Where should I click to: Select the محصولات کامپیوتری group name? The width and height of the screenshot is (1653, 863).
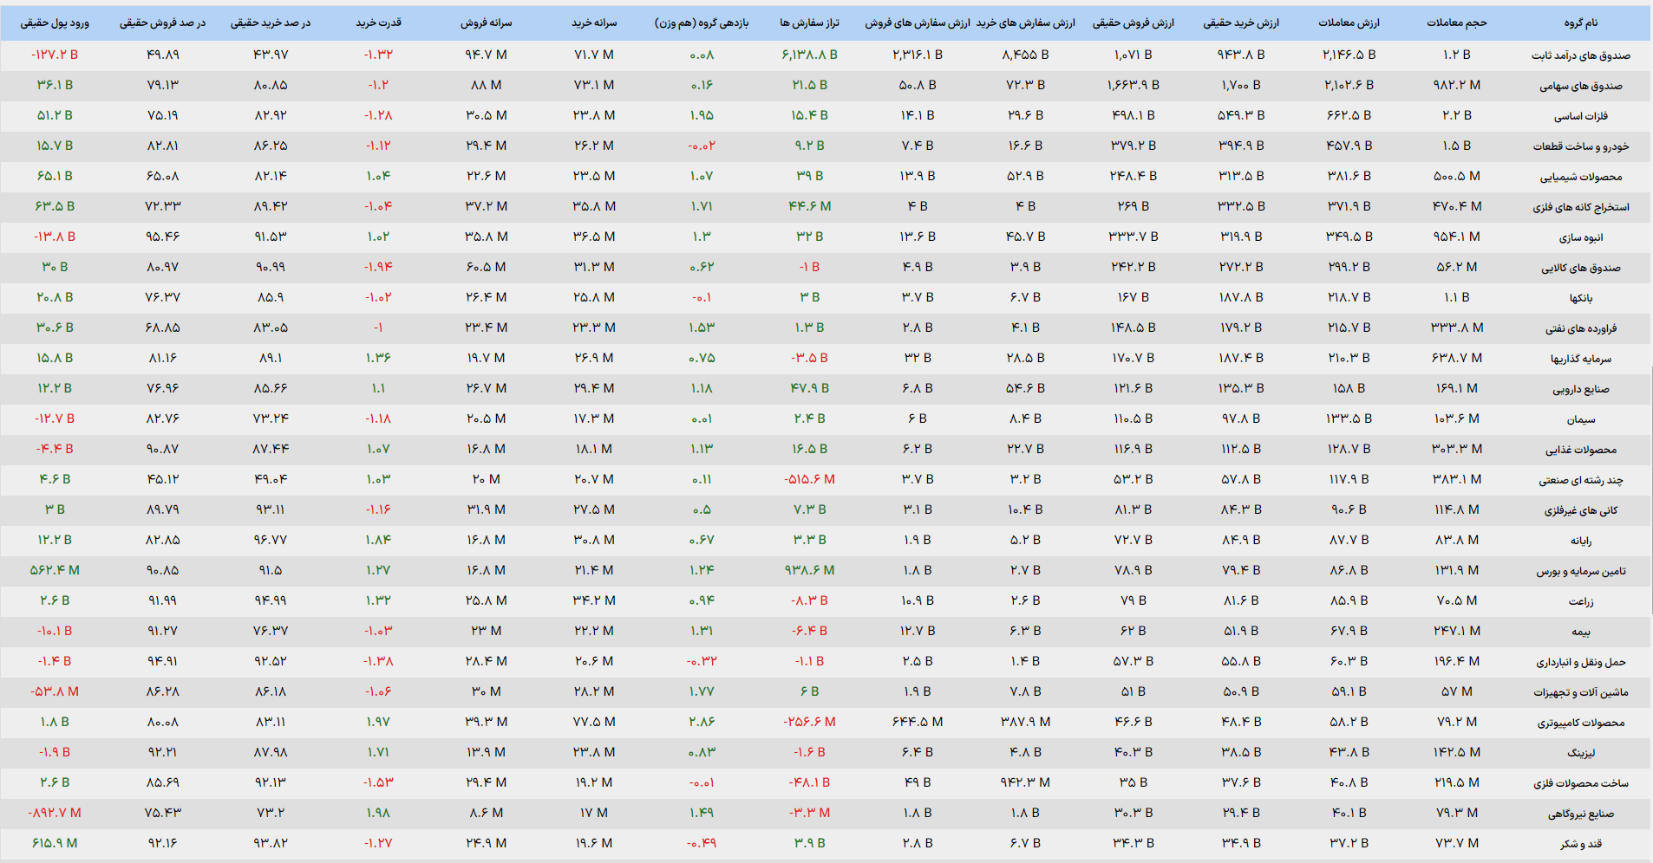1580,723
